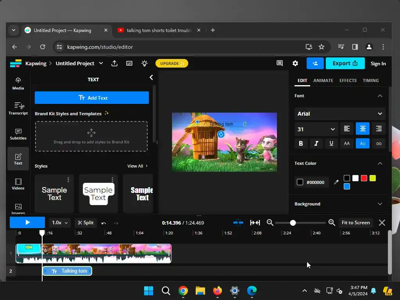
Task: Open Chrome tab search dropdown
Action: [x=14, y=30]
